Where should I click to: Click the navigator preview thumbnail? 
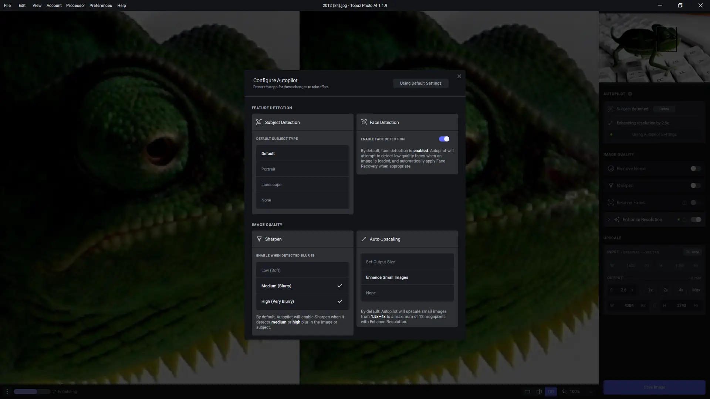tap(654, 47)
